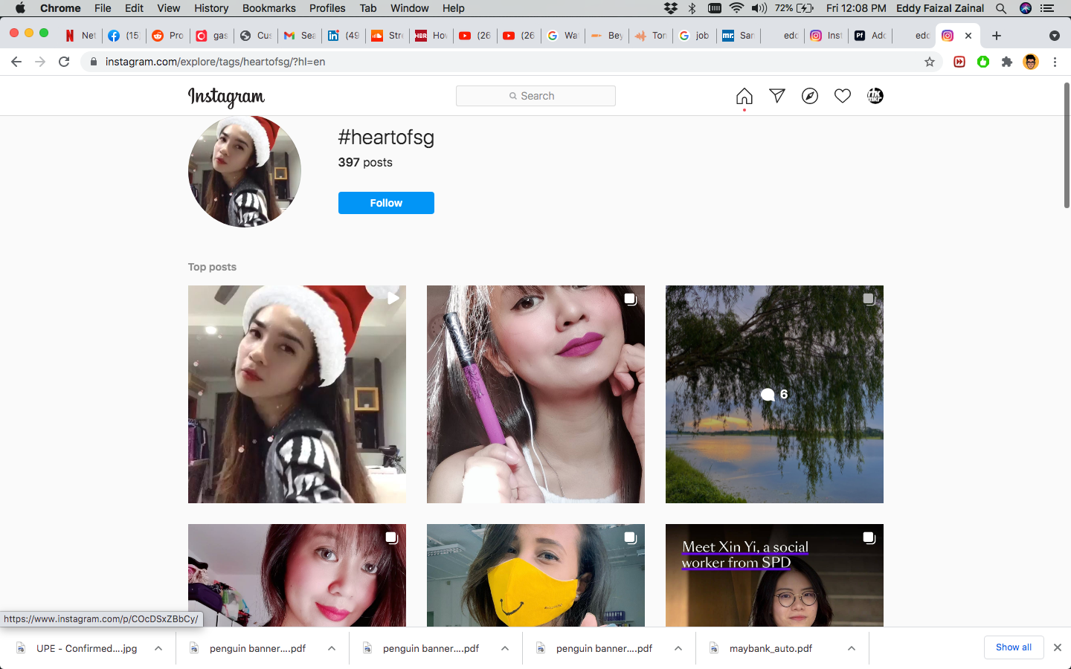The width and height of the screenshot is (1071, 669).
Task: Expand options for maybank_auto.pdf download
Action: pyautogui.click(x=852, y=648)
